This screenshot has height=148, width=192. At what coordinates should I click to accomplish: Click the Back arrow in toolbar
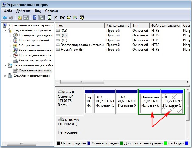click(5, 18)
